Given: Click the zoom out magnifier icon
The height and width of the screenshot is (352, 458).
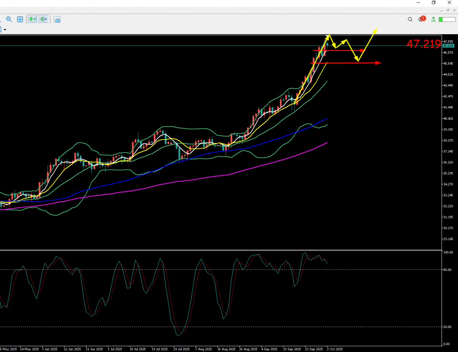Looking at the screenshot, I should 9,19.
